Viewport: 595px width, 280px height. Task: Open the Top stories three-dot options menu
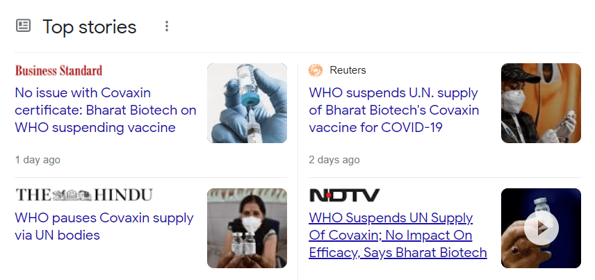click(x=167, y=26)
